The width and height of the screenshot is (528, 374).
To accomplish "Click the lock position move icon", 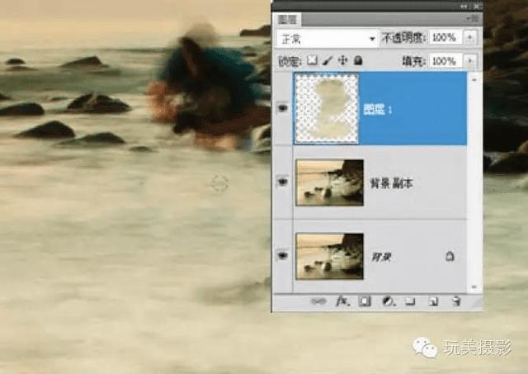I will pos(342,60).
